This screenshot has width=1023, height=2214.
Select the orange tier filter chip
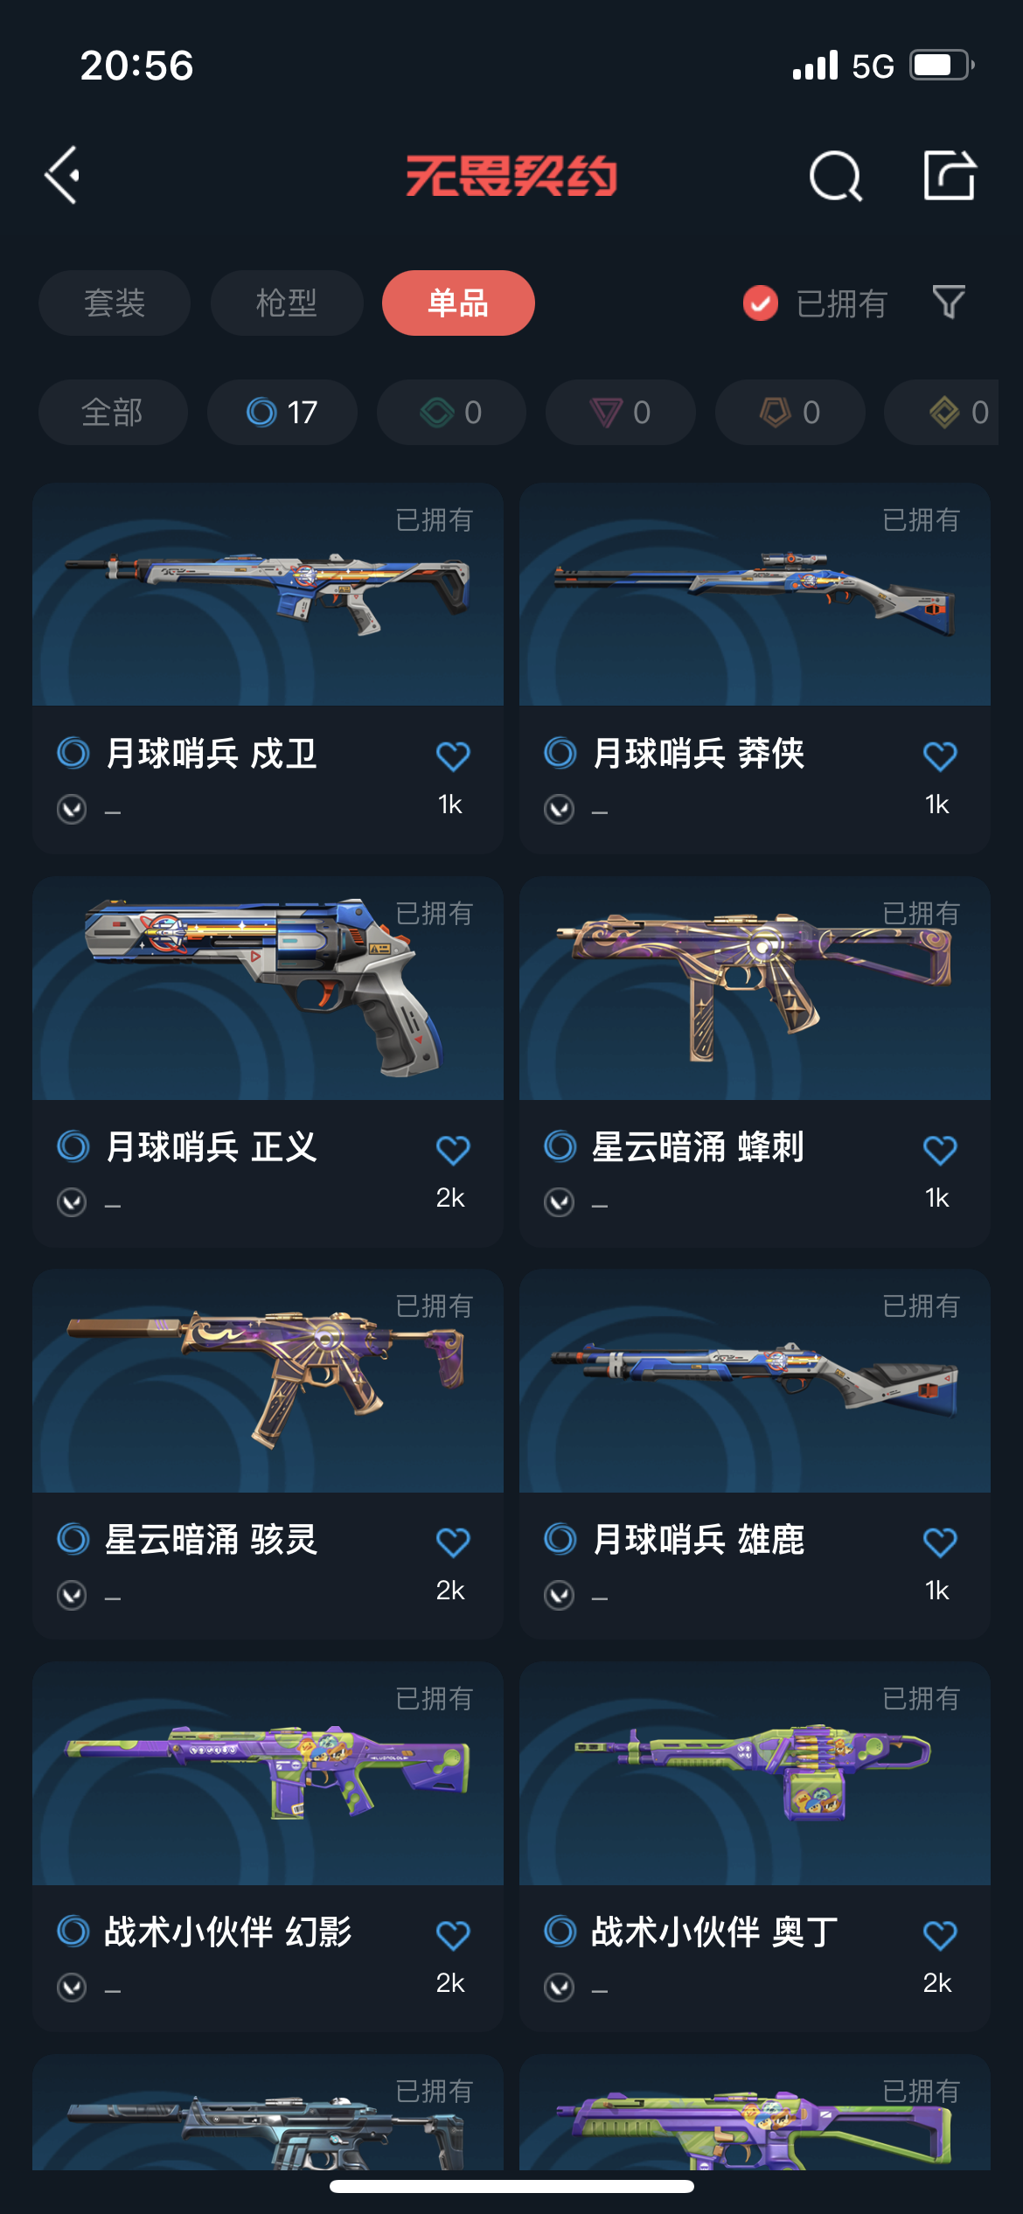tap(790, 412)
